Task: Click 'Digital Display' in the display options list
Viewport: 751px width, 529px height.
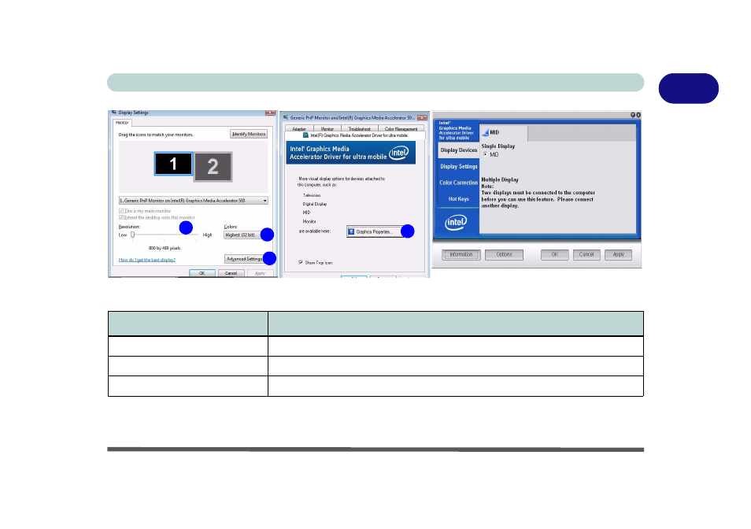Action: [x=315, y=204]
